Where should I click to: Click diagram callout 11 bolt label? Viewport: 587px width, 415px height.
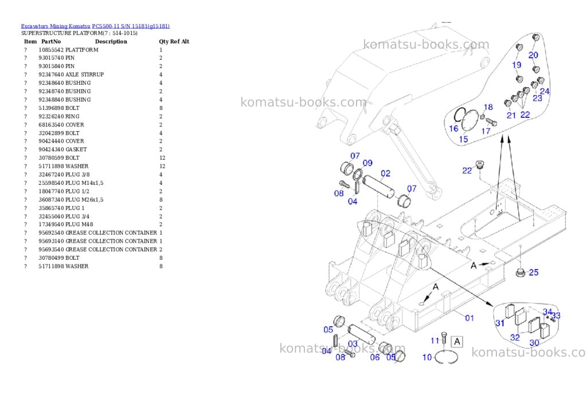click(435, 341)
